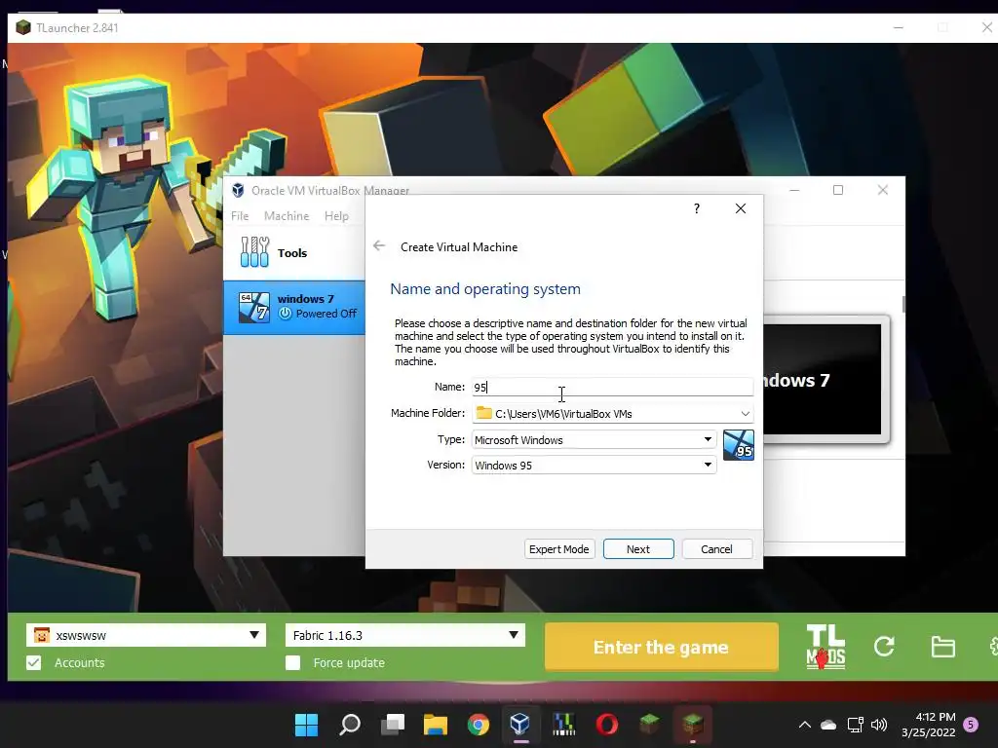998x748 pixels.
Task: Open Opera browser from the taskbar
Action: 606,725
